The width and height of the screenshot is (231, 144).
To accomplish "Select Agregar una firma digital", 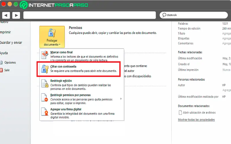I will 82,113.
